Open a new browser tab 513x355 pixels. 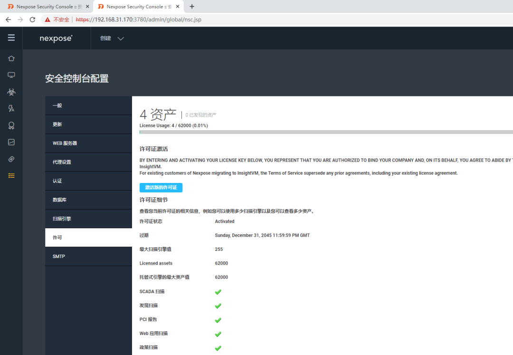coord(192,7)
